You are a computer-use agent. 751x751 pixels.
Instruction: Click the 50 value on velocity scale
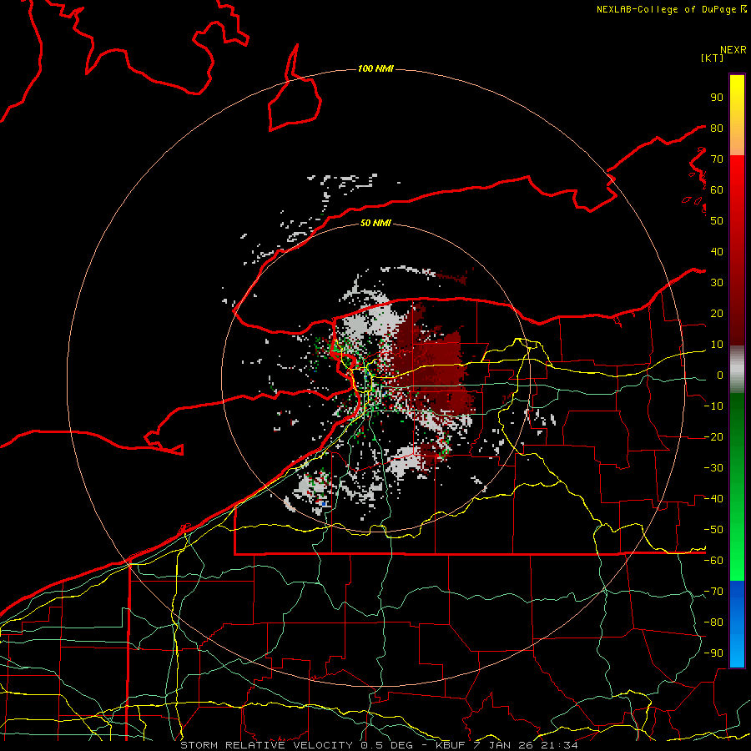(717, 221)
